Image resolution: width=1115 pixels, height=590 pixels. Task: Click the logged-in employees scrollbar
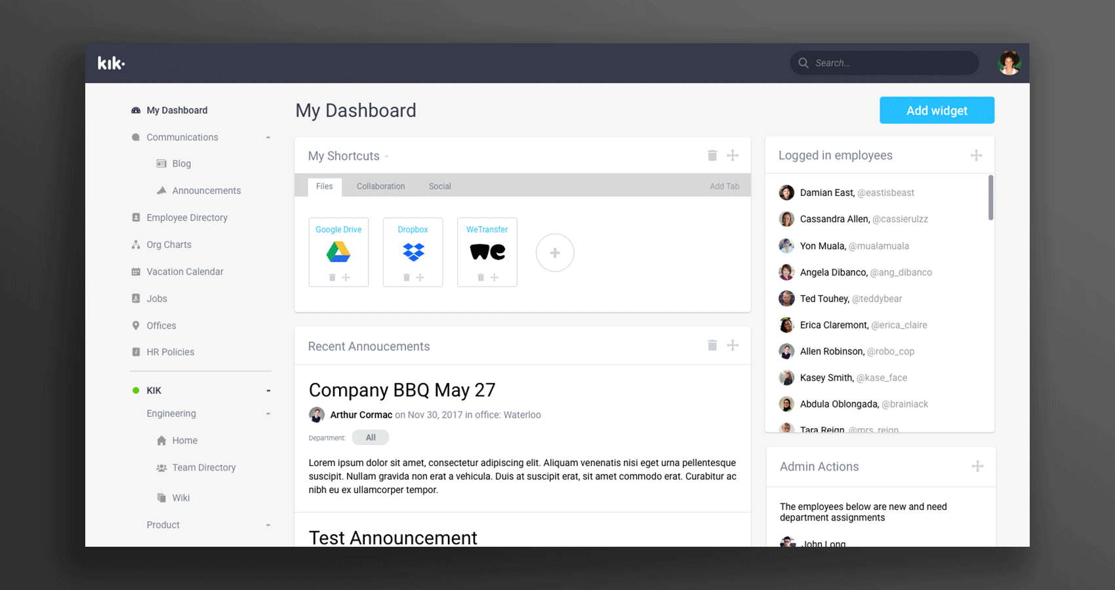[990, 197]
